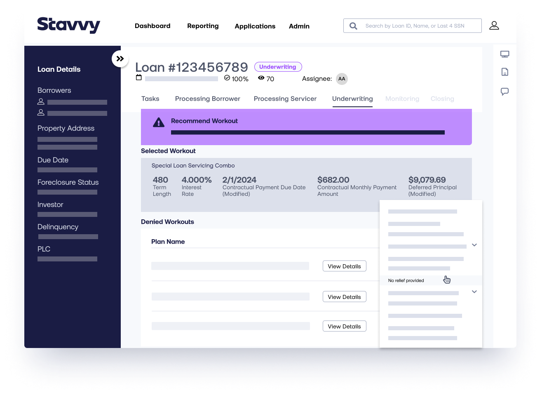Open the monitor icon in right rail
542x395 pixels.
pyautogui.click(x=505, y=54)
